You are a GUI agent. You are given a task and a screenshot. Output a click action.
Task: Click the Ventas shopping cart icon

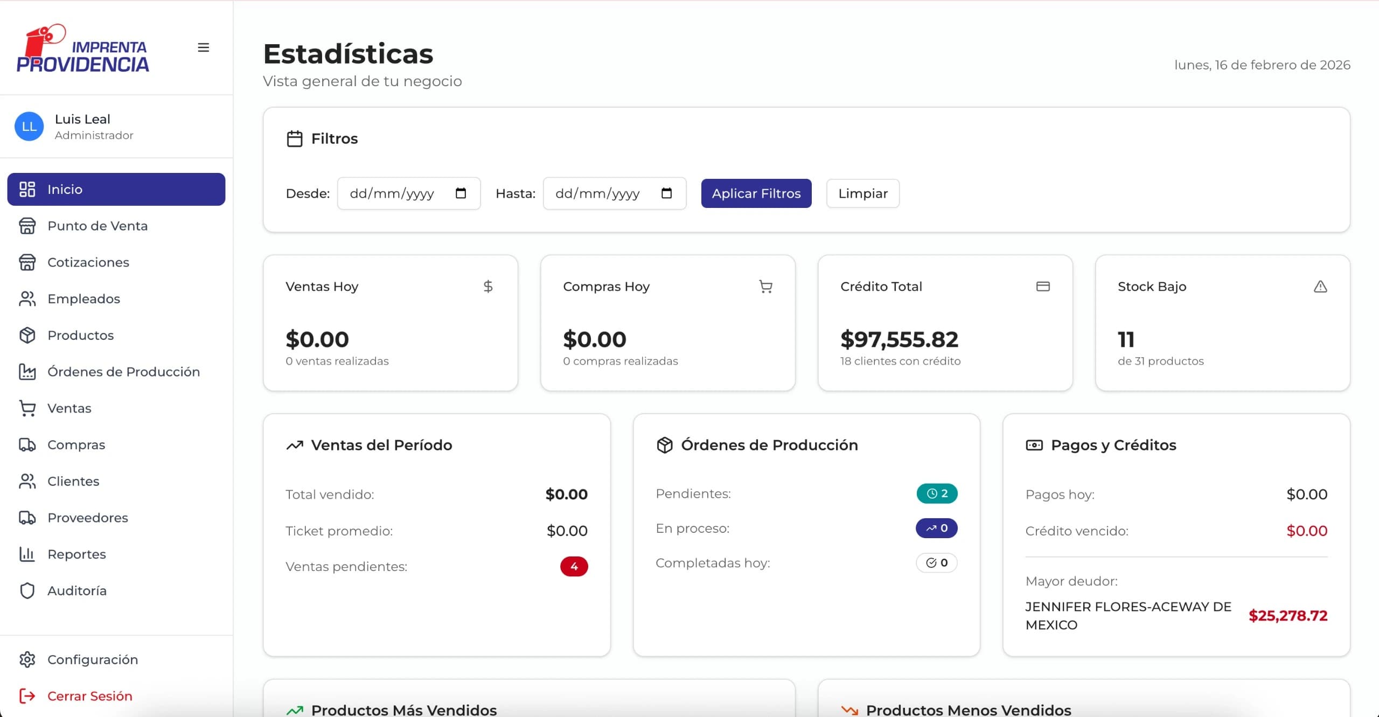point(28,408)
